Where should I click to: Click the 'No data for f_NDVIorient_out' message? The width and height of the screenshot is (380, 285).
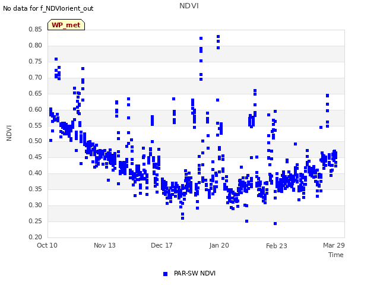point(48,8)
